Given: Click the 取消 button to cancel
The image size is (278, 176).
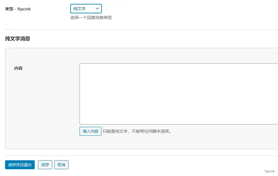Looking at the screenshot, I should tap(61, 165).
